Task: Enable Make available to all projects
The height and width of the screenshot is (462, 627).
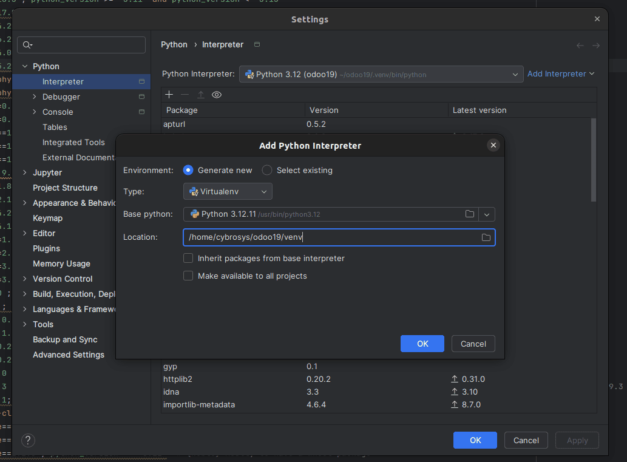Action: 188,276
